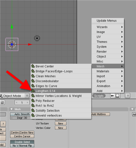Open the UV scripts submenu
Screen dimensions: 136x148
tap(108, 37)
